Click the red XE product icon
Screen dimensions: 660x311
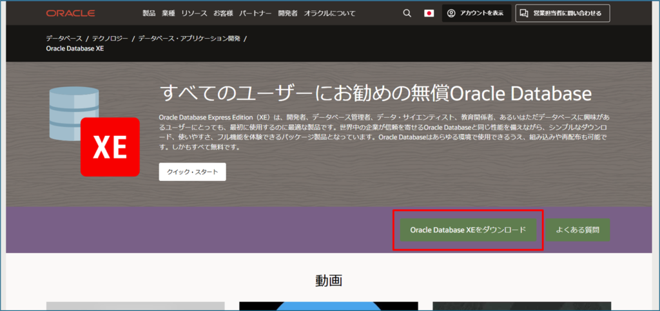coord(110,147)
